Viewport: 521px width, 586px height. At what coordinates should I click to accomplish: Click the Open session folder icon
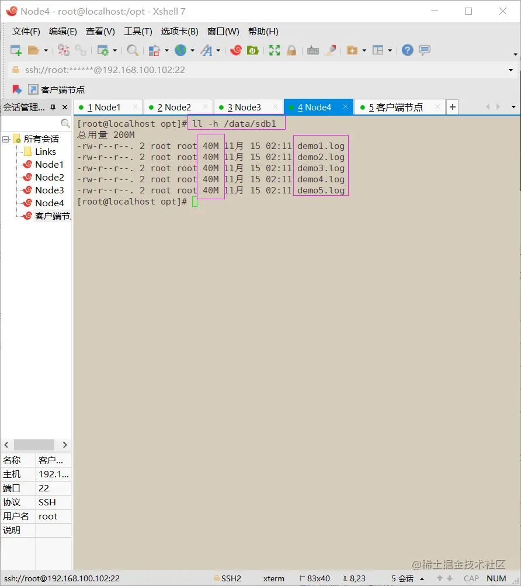(x=34, y=50)
